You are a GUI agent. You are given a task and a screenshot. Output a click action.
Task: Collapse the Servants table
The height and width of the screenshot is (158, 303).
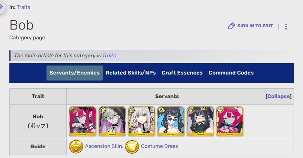coord(279,96)
